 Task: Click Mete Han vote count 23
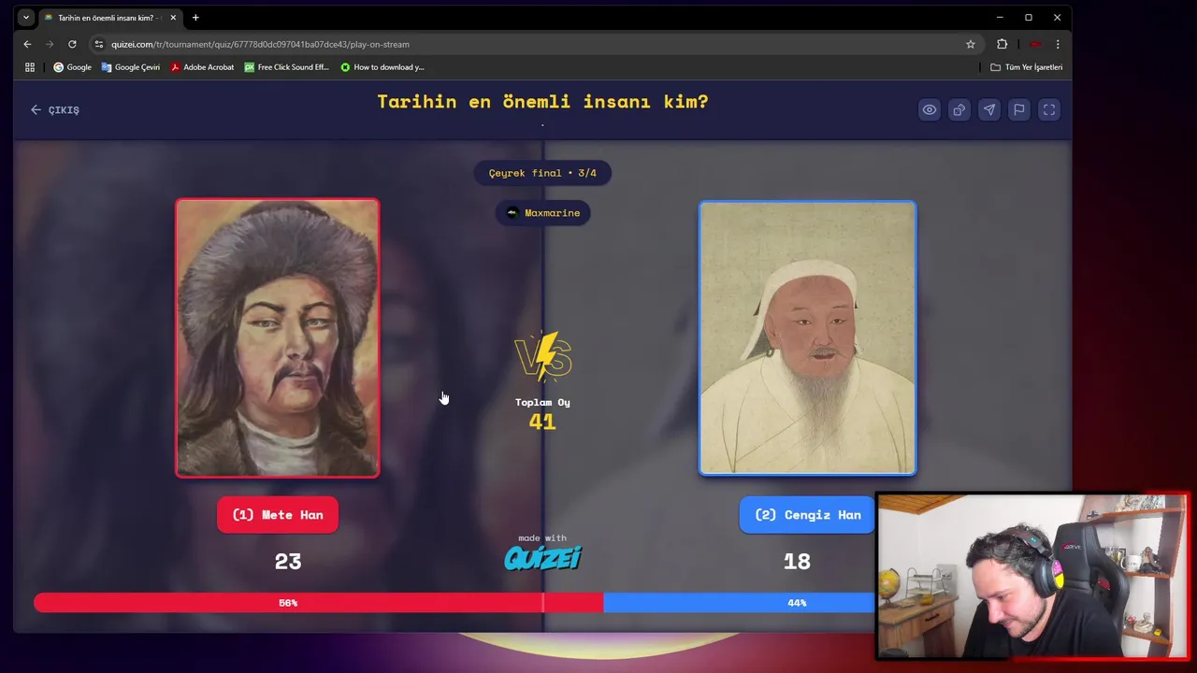click(288, 562)
